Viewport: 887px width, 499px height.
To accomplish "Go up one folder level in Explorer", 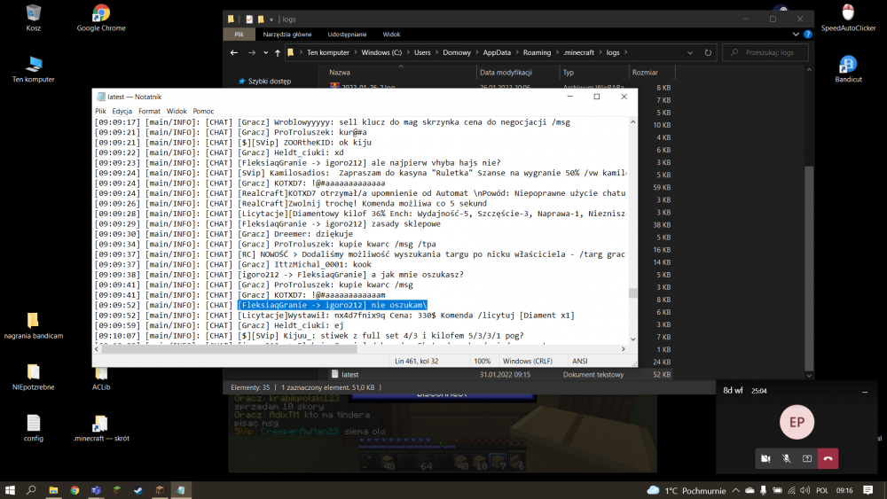I will coord(278,53).
